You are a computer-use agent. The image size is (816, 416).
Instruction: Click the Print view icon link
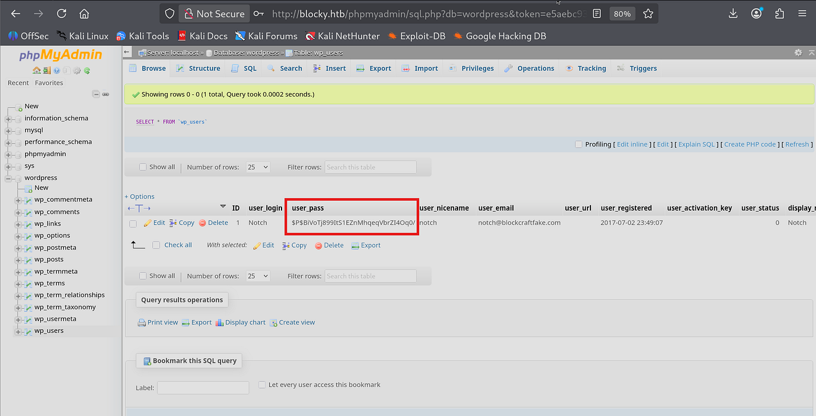[142, 322]
